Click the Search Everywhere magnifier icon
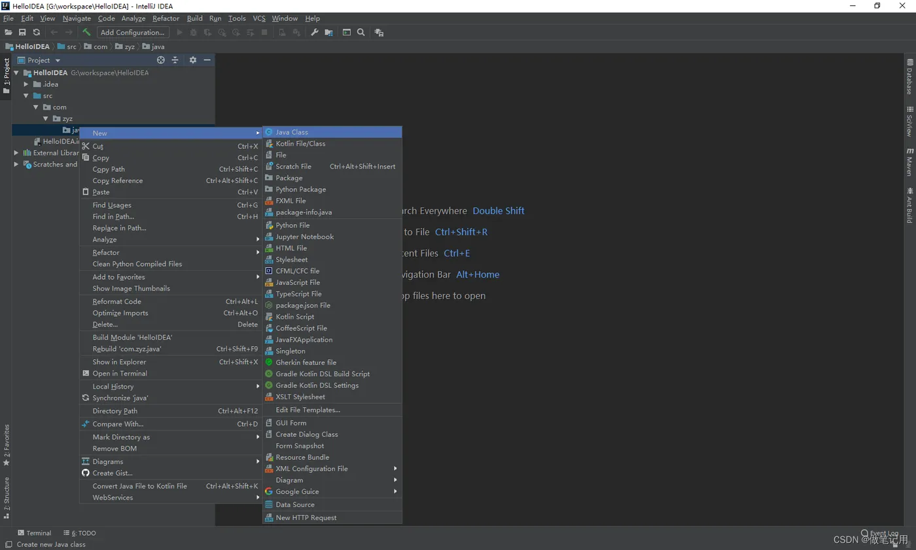This screenshot has width=916, height=550. pos(361,32)
